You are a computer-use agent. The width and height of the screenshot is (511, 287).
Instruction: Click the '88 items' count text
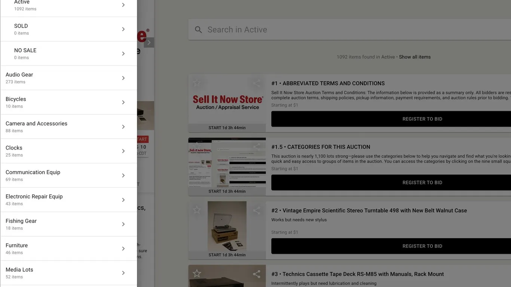tap(14, 131)
